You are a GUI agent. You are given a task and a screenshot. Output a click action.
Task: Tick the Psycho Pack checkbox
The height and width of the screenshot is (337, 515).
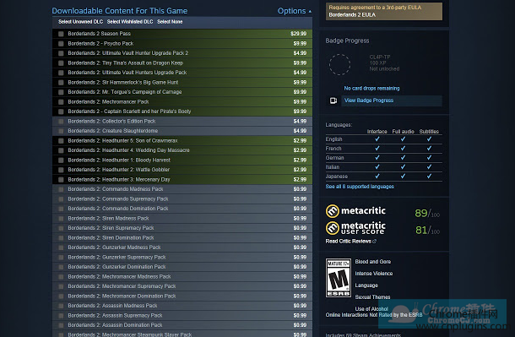point(61,44)
